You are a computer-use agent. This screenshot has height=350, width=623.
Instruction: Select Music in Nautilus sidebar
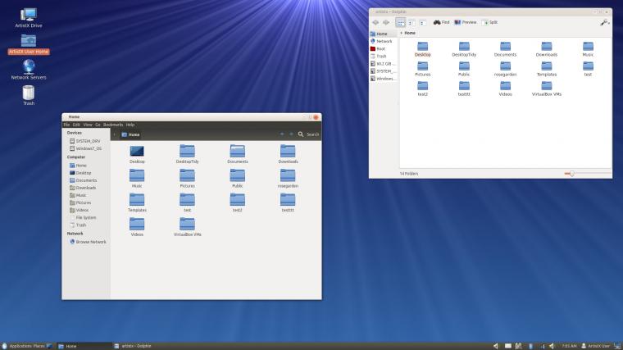coord(78,195)
